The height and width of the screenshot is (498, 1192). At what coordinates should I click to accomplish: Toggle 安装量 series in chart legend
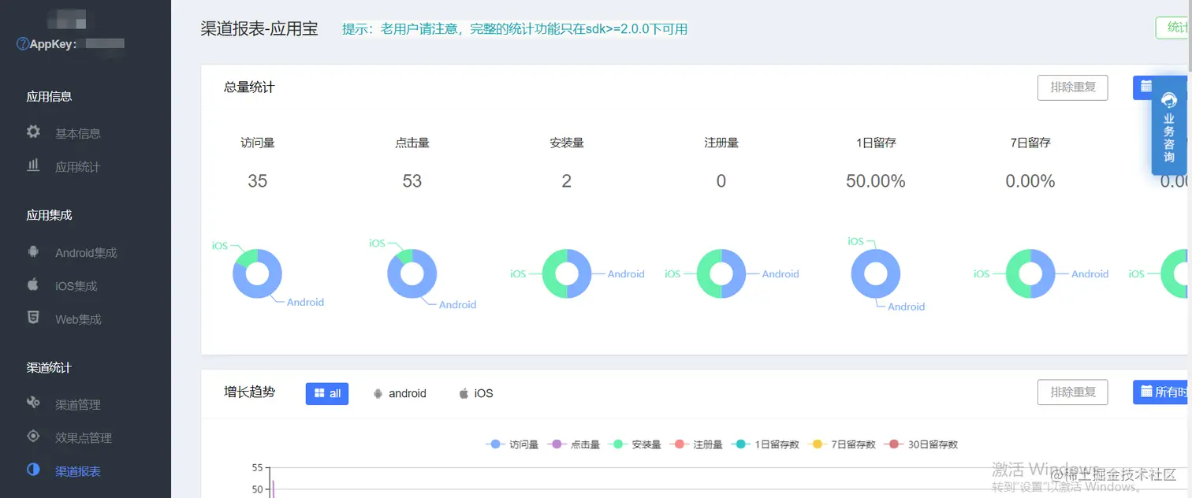pyautogui.click(x=635, y=444)
